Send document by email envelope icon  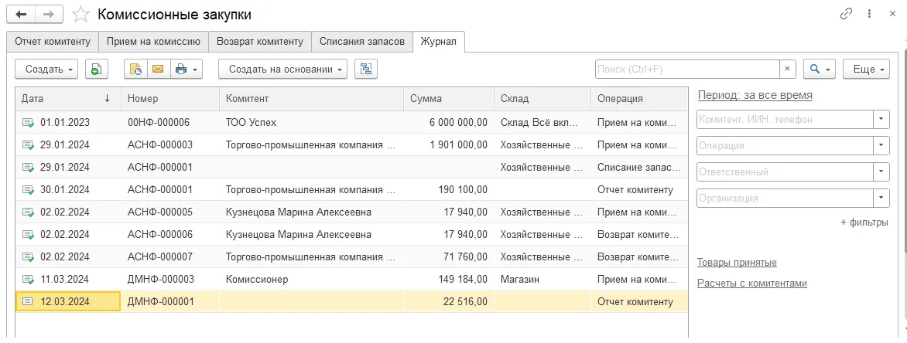pyautogui.click(x=158, y=70)
